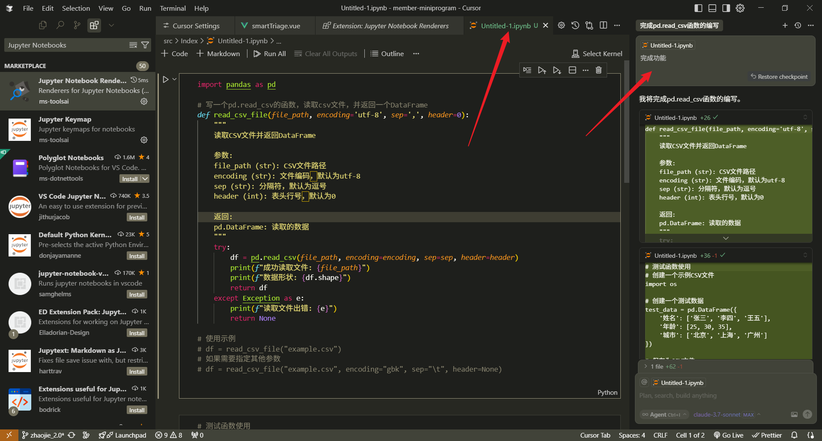This screenshot has width=822, height=441.
Task: Run All notebook cells
Action: tap(269, 54)
